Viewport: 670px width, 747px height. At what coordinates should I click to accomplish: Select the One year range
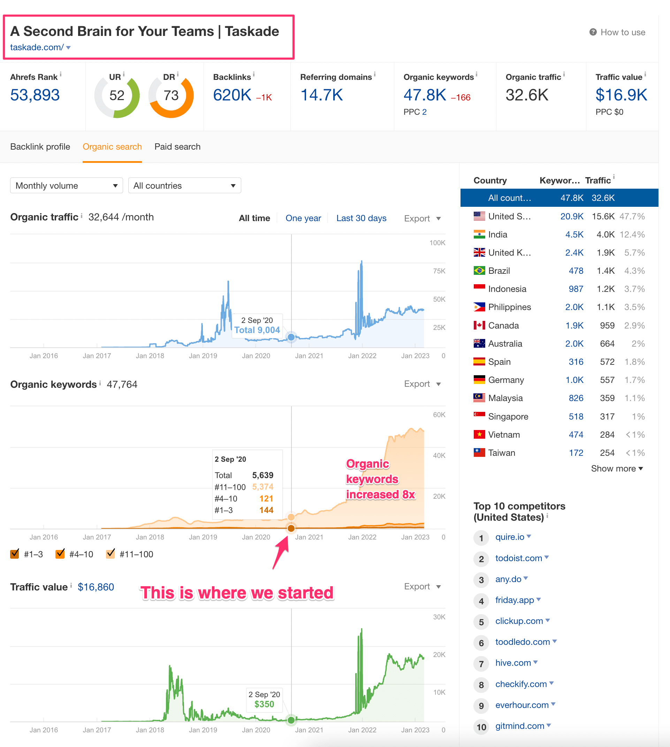tap(303, 218)
